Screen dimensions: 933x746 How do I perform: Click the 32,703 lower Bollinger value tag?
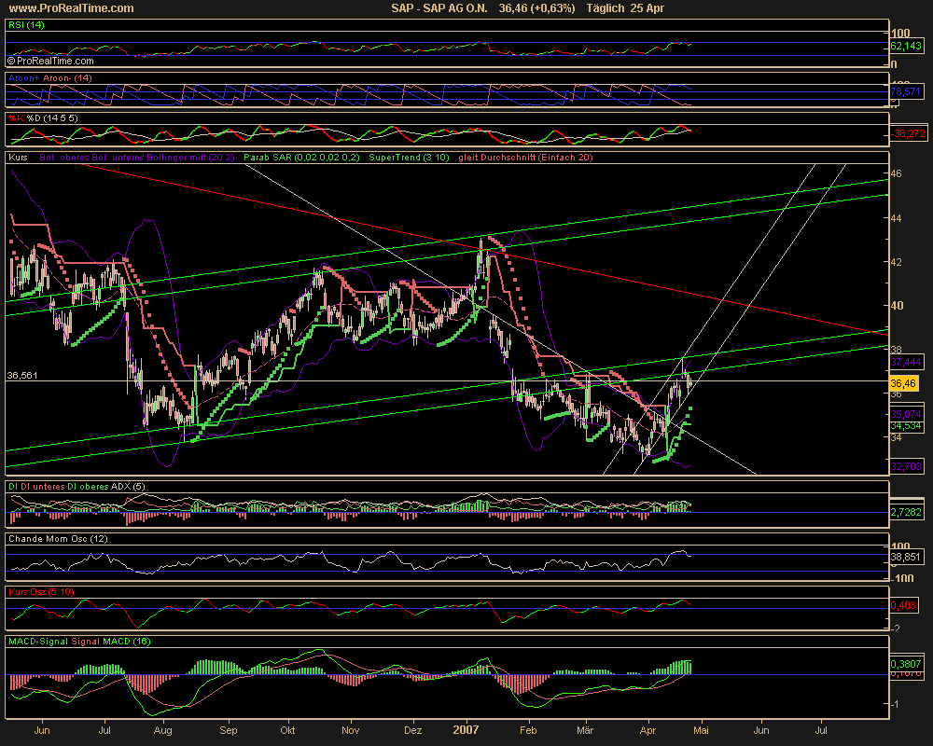905,464
